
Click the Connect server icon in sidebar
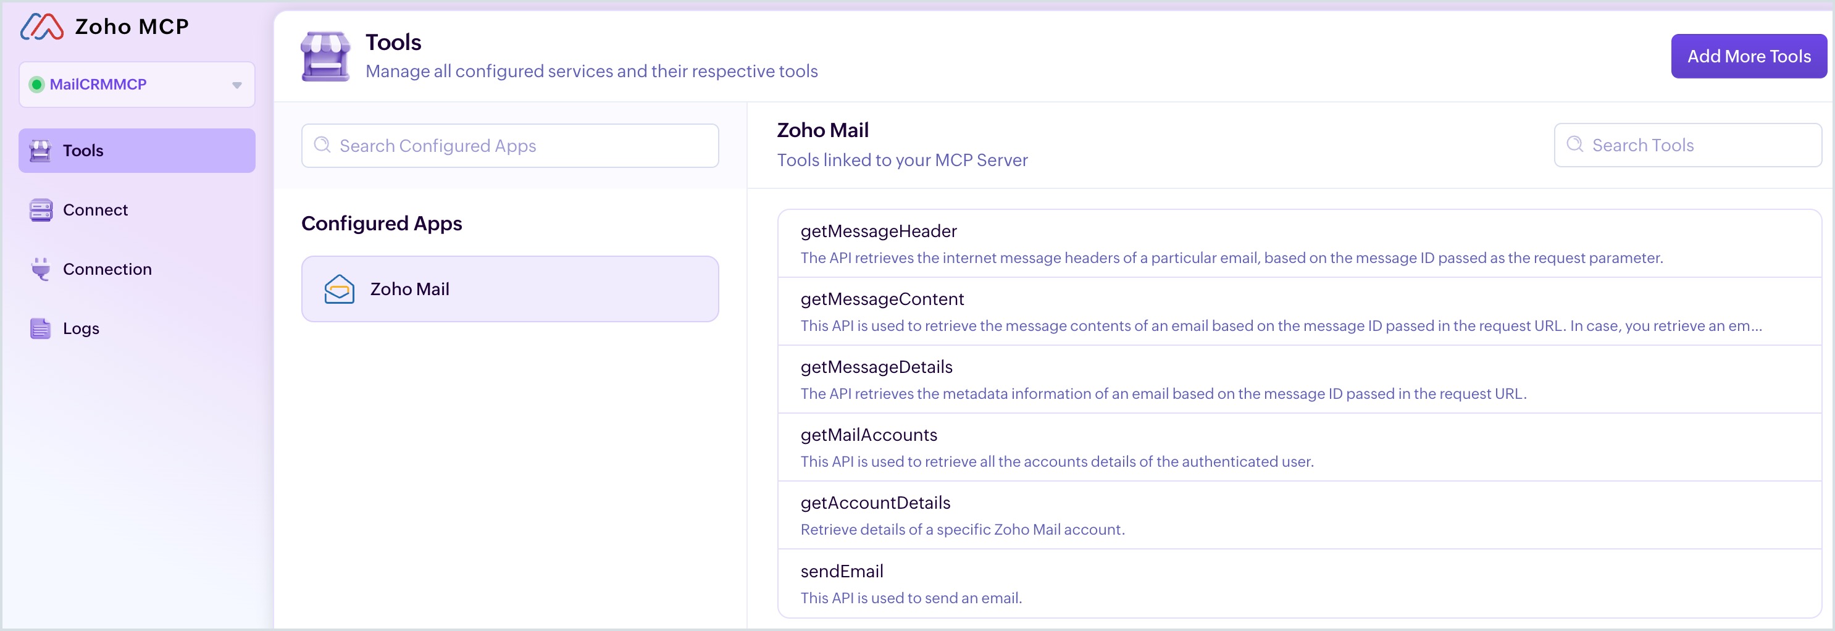[41, 210]
